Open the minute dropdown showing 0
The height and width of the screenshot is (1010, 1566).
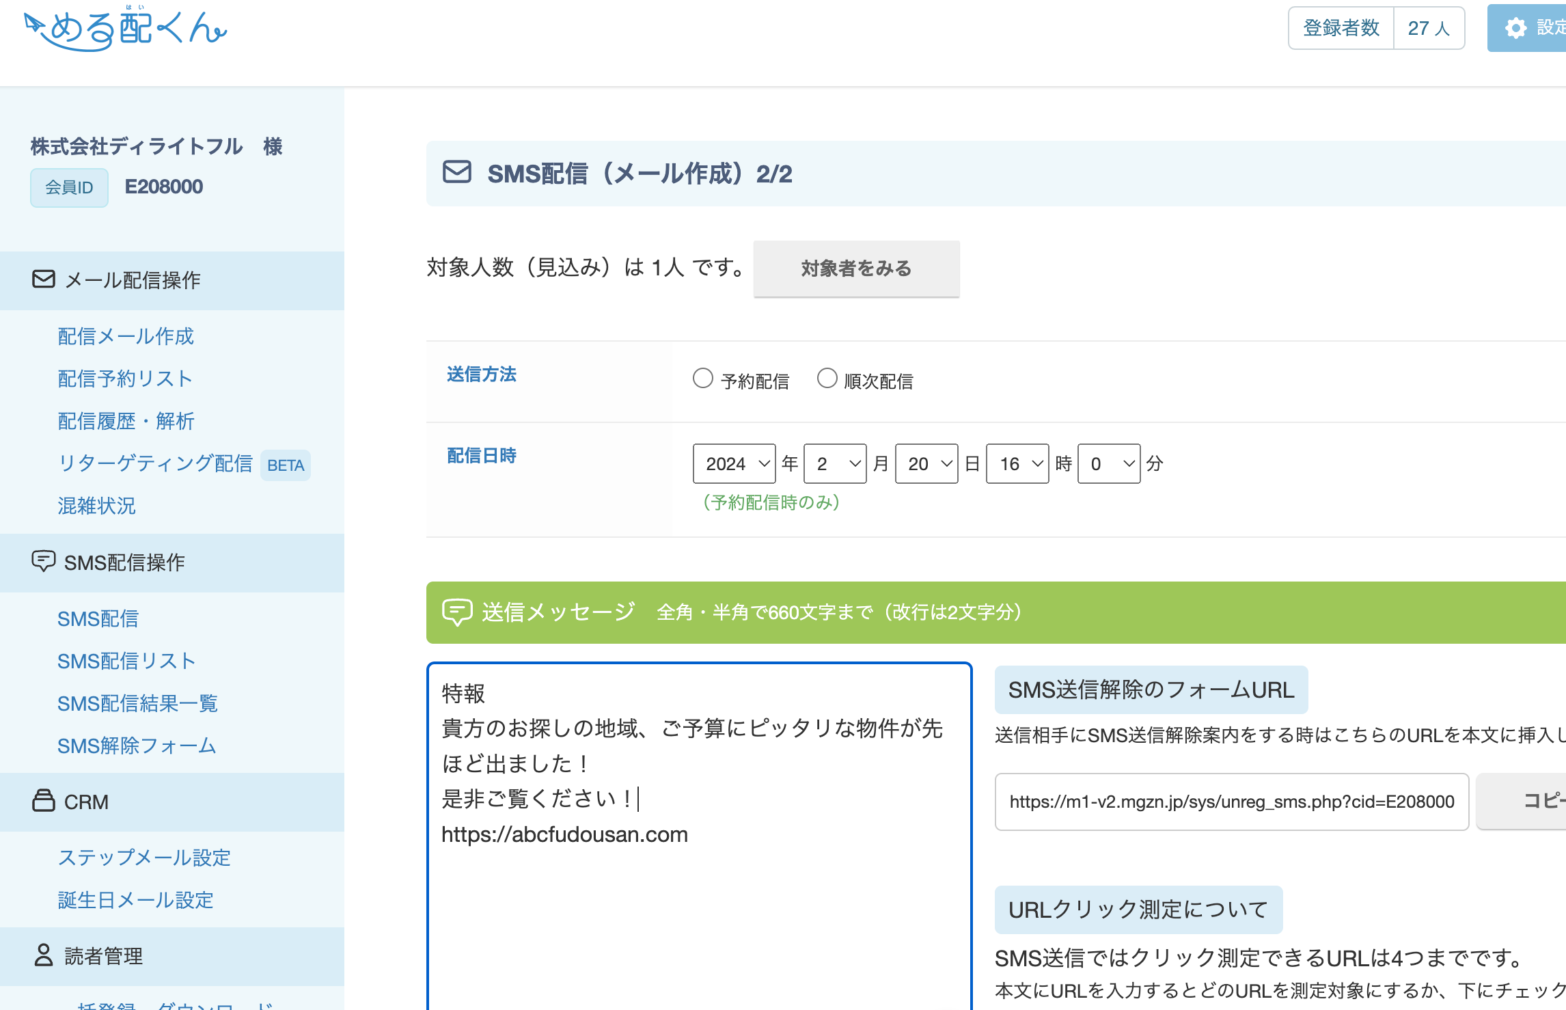coord(1108,464)
